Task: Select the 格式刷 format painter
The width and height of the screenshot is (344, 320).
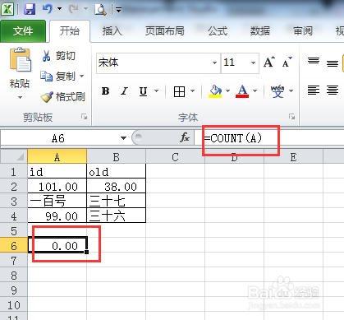Action: tap(62, 97)
